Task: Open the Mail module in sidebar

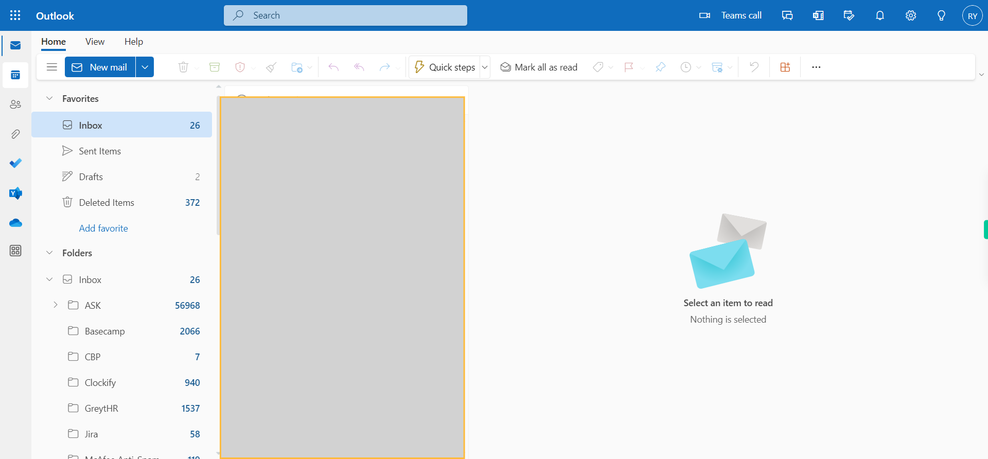Action: (15, 46)
